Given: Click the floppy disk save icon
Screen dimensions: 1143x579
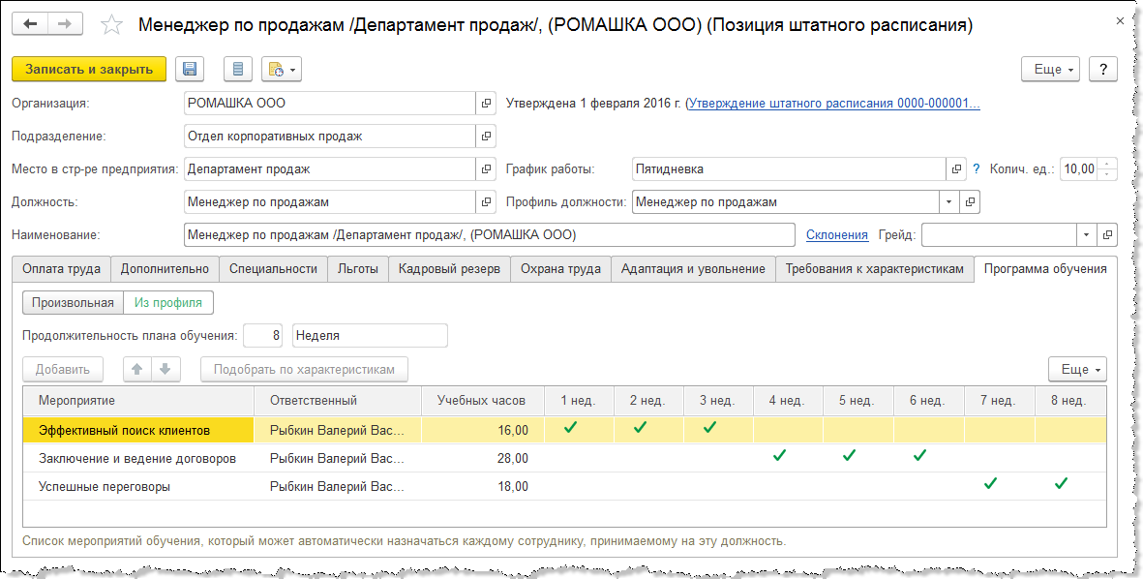Looking at the screenshot, I should pyautogui.click(x=190, y=69).
